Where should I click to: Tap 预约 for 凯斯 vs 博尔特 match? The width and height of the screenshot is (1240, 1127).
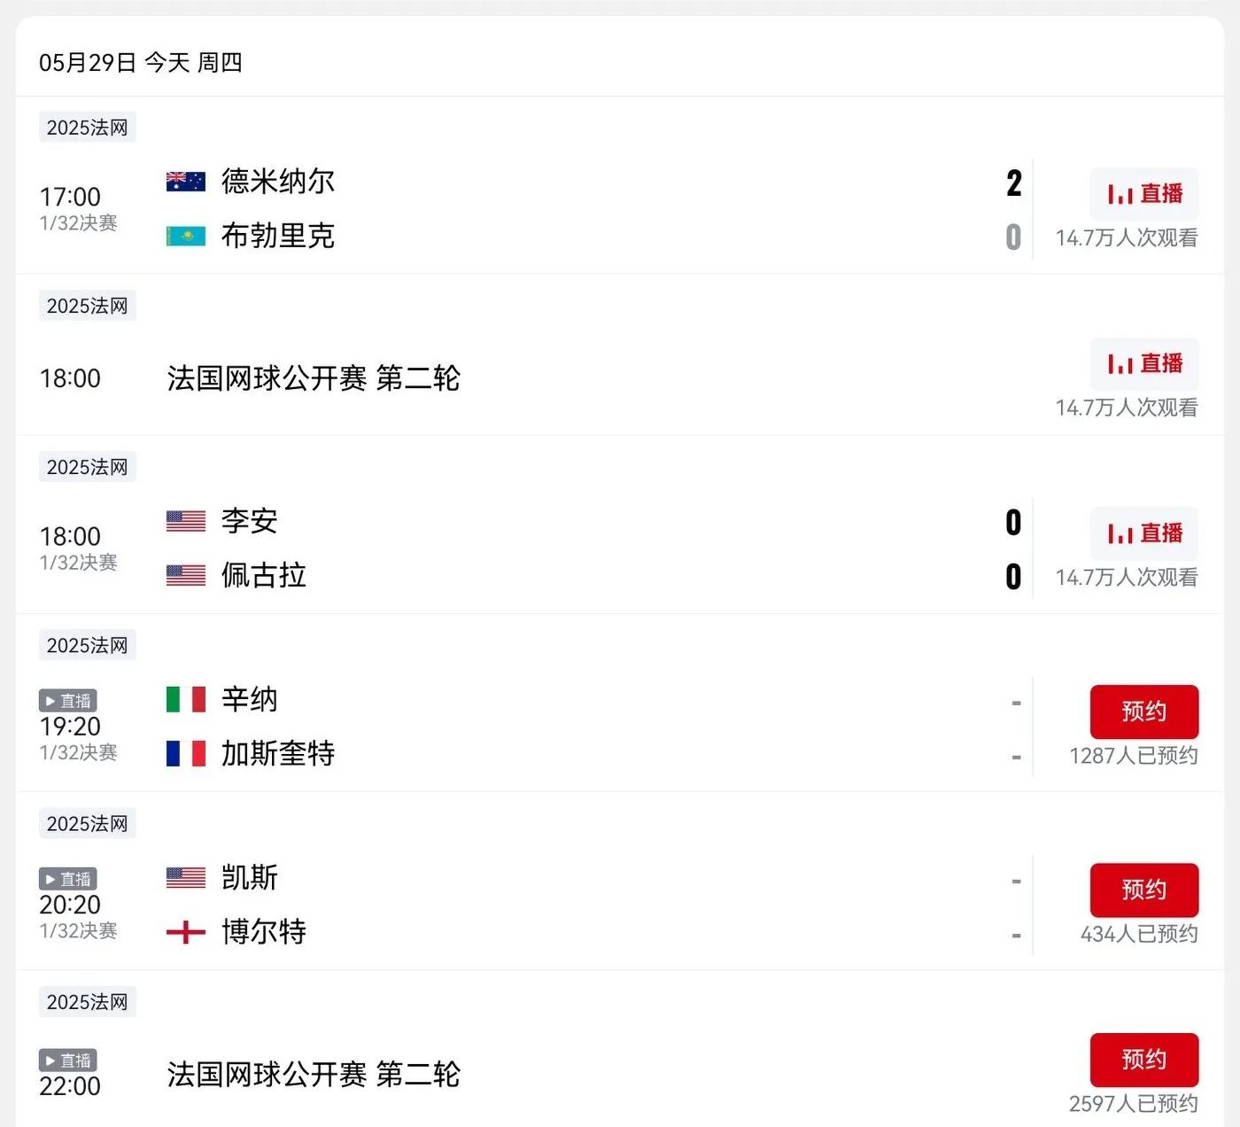pyautogui.click(x=1144, y=890)
